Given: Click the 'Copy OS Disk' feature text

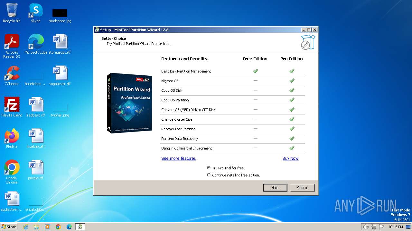Looking at the screenshot, I should point(172,90).
